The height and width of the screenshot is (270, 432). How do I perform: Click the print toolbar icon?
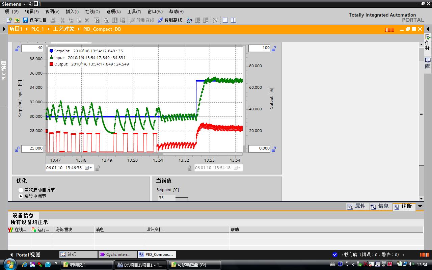click(53, 20)
